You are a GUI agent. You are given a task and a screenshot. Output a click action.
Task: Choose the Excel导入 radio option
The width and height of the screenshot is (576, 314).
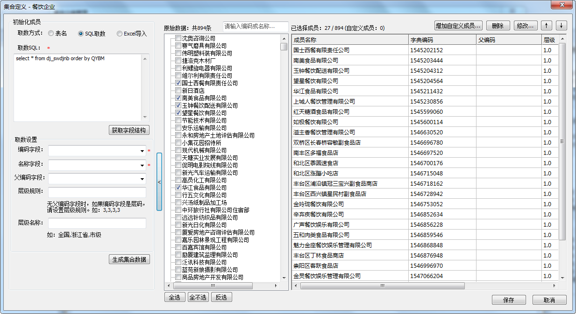120,34
